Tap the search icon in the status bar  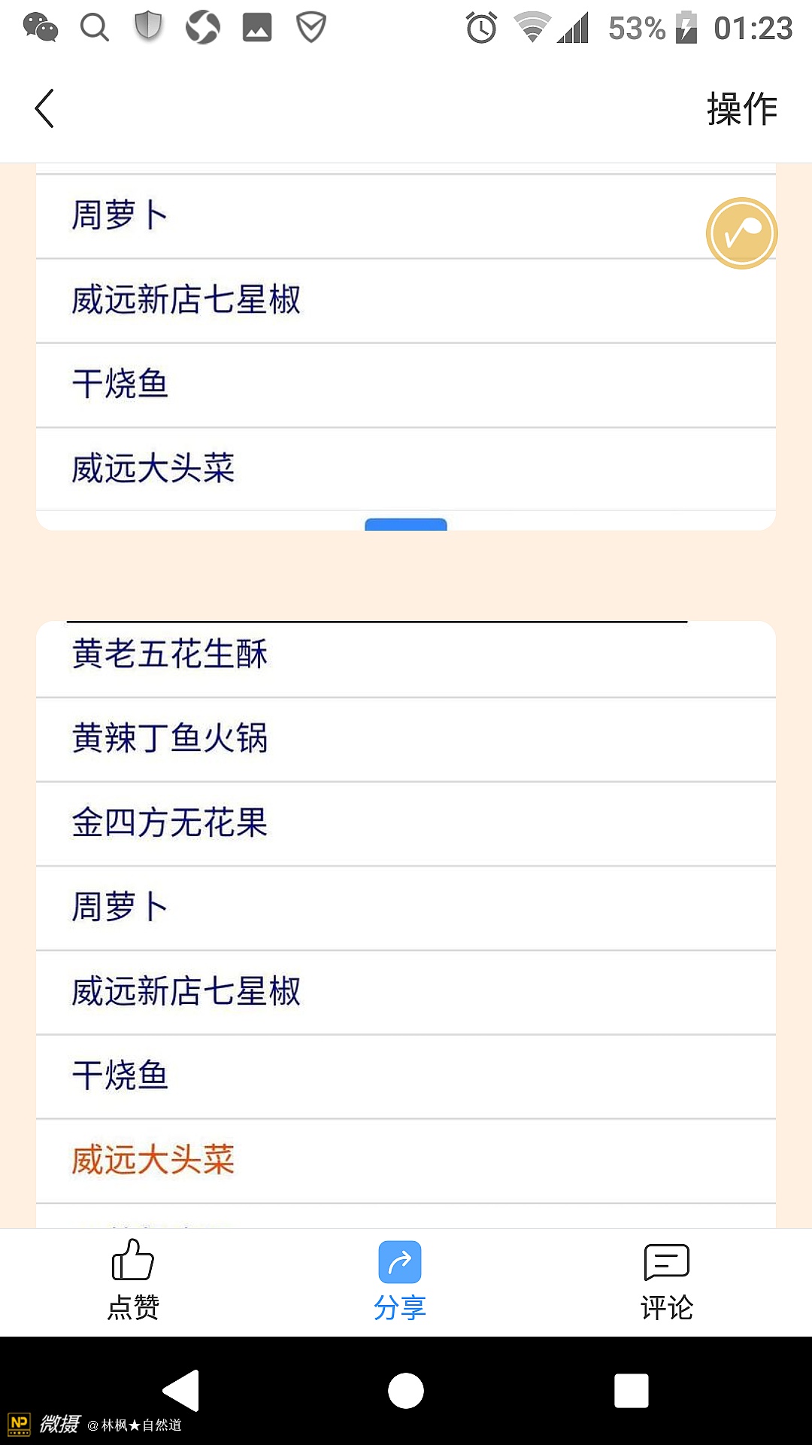[95, 28]
